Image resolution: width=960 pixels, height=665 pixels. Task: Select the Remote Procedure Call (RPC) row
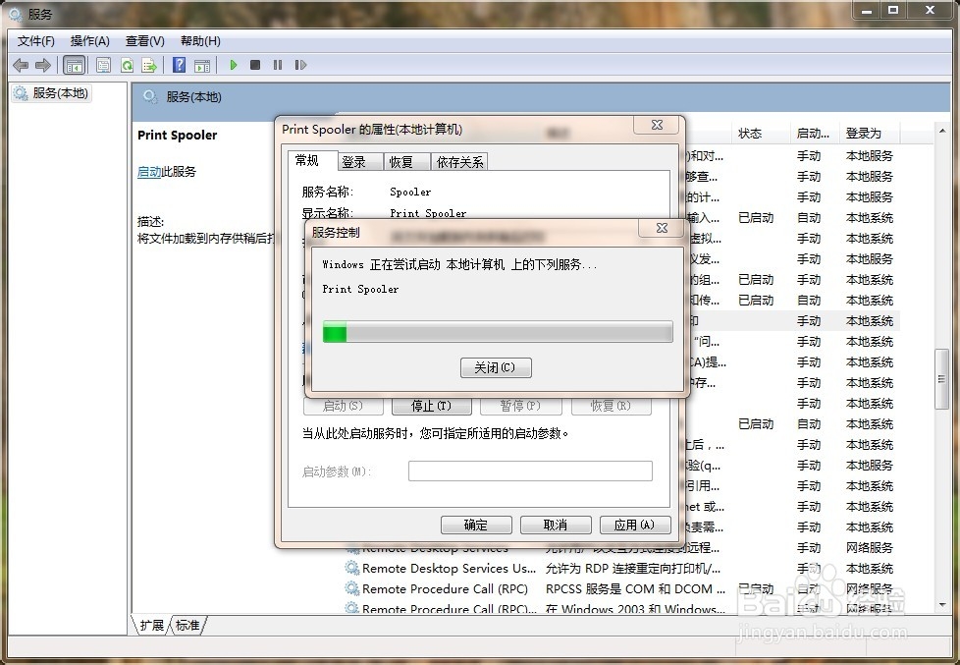(621, 589)
